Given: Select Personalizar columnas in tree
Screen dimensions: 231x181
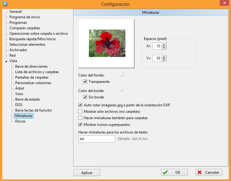Looking at the screenshot, I should [x=33, y=83].
